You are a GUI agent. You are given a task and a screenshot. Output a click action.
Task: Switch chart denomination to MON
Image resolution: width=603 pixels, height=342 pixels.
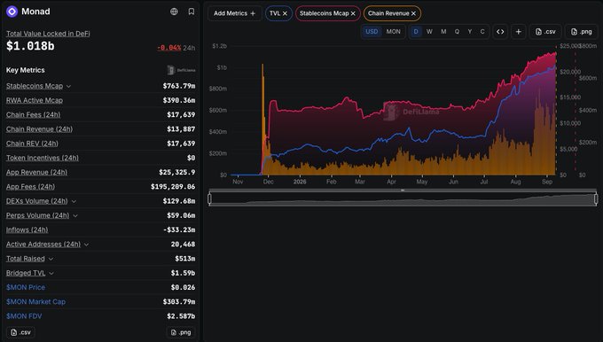[393, 32]
